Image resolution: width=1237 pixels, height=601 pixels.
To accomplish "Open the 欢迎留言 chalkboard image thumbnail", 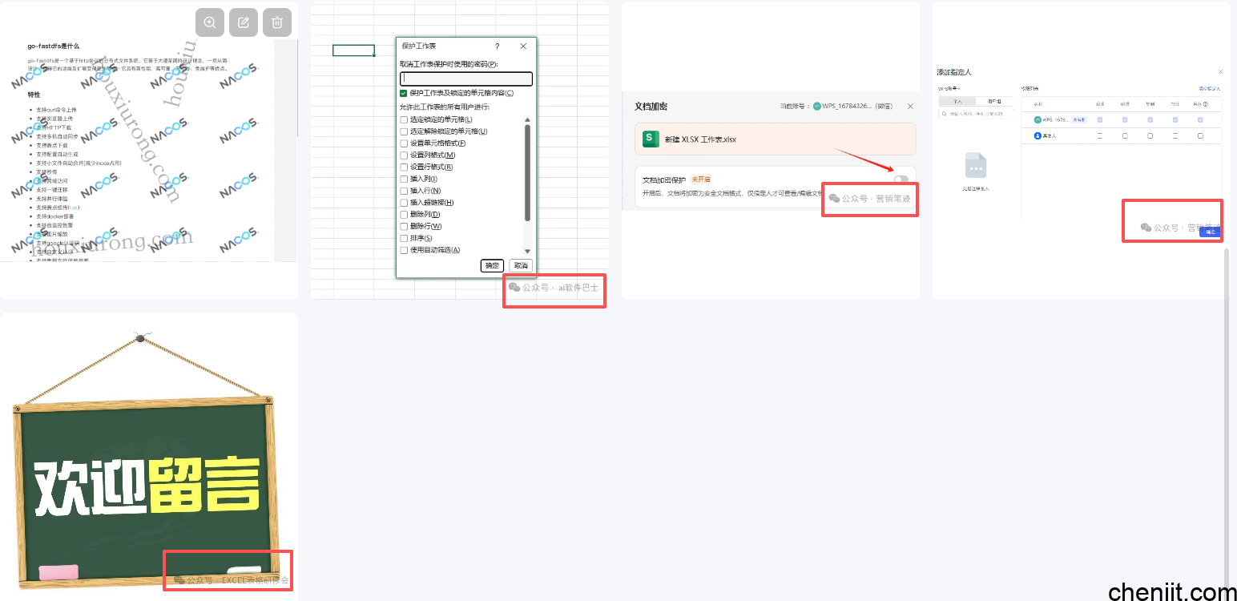I will tap(148, 457).
